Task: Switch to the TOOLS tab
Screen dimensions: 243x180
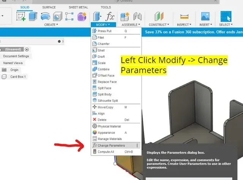Action: click(106, 7)
